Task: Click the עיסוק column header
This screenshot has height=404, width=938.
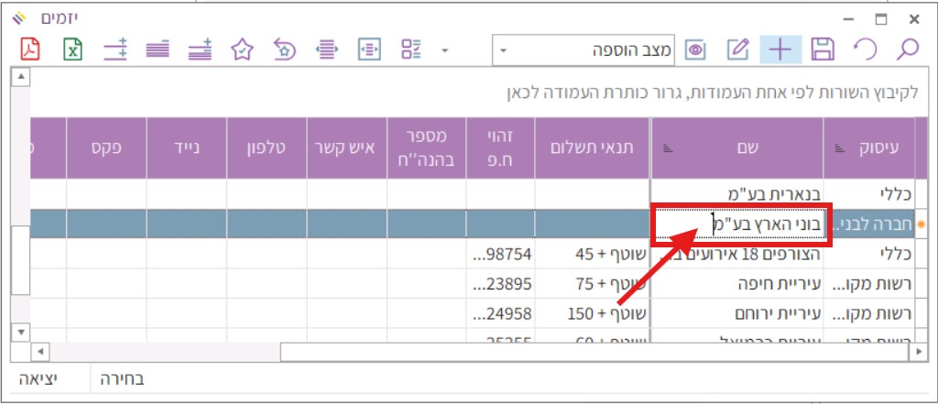Action: (874, 147)
